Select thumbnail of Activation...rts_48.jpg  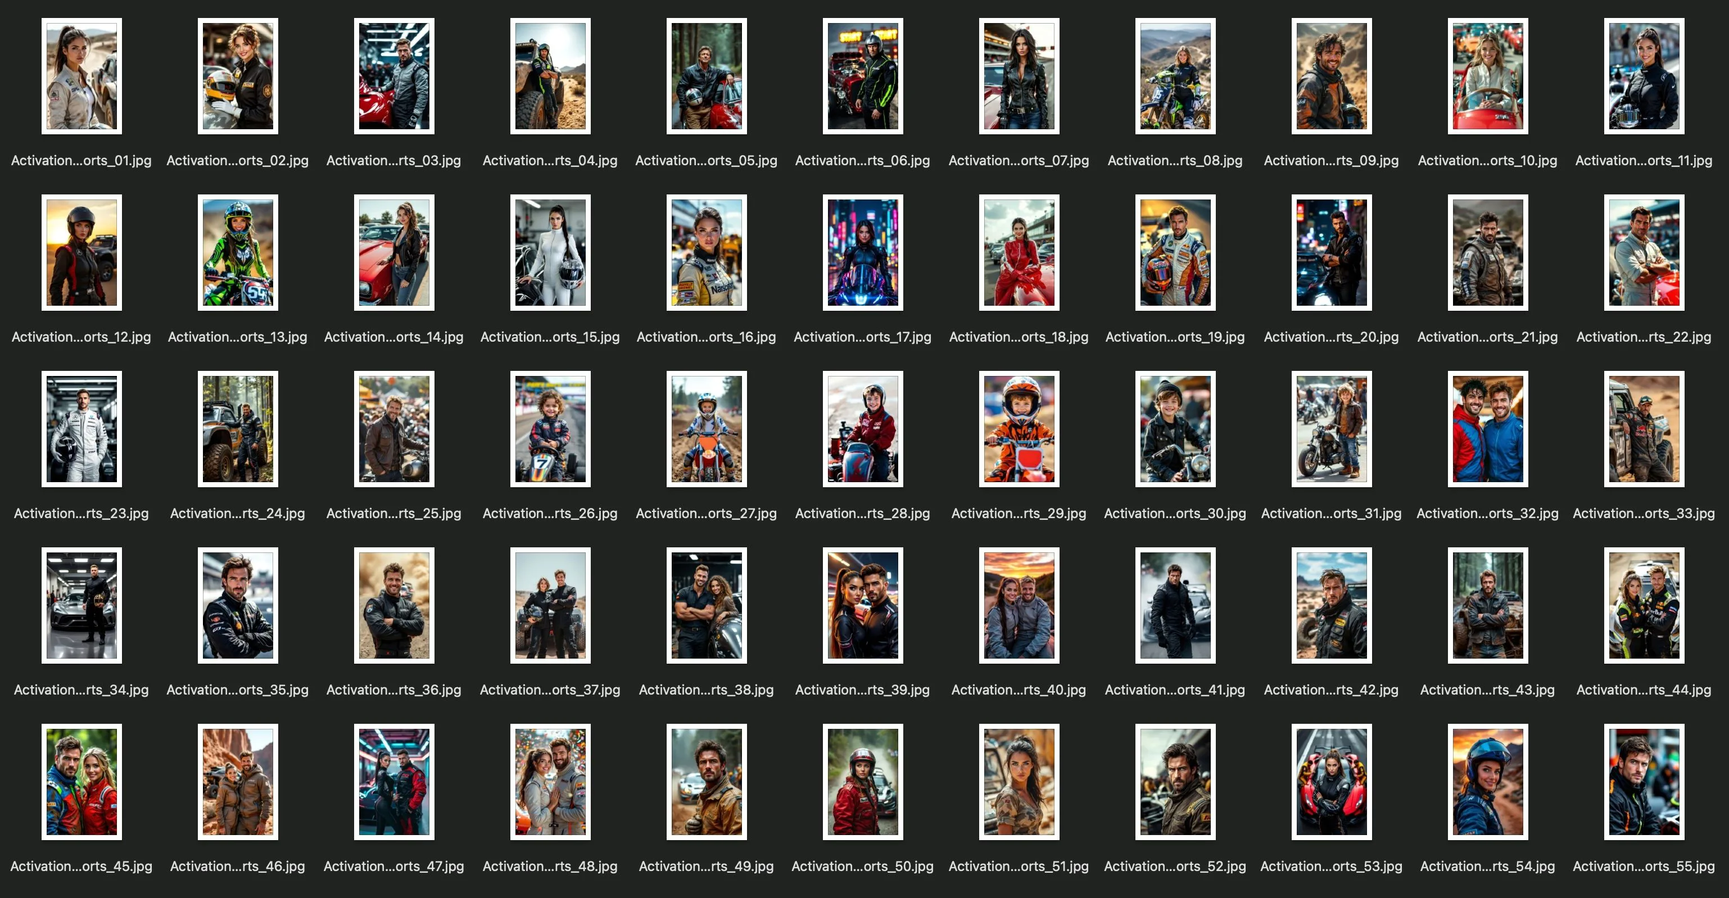click(550, 782)
